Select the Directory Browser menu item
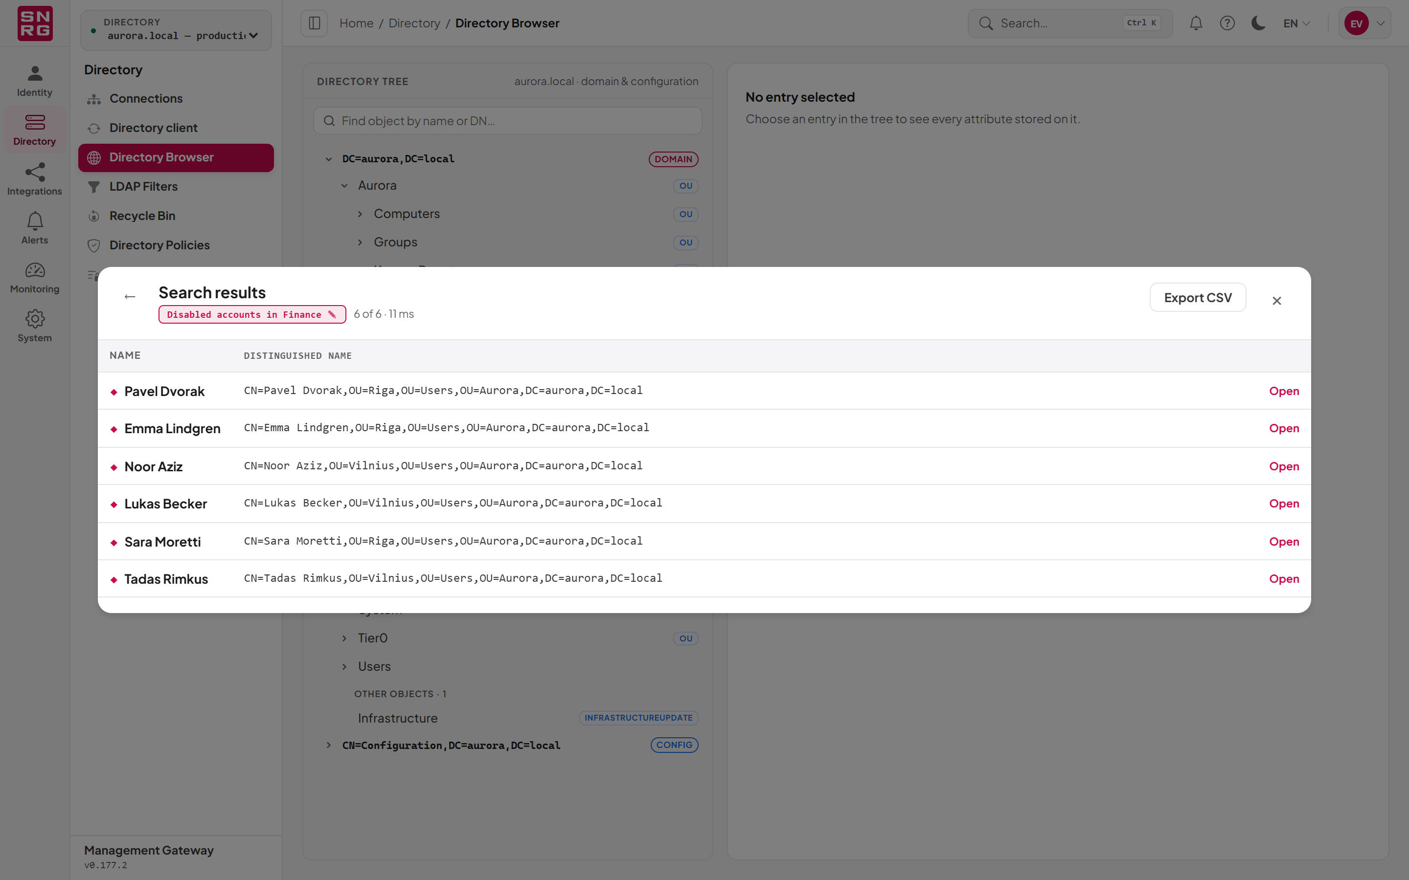The image size is (1409, 880). (x=176, y=158)
